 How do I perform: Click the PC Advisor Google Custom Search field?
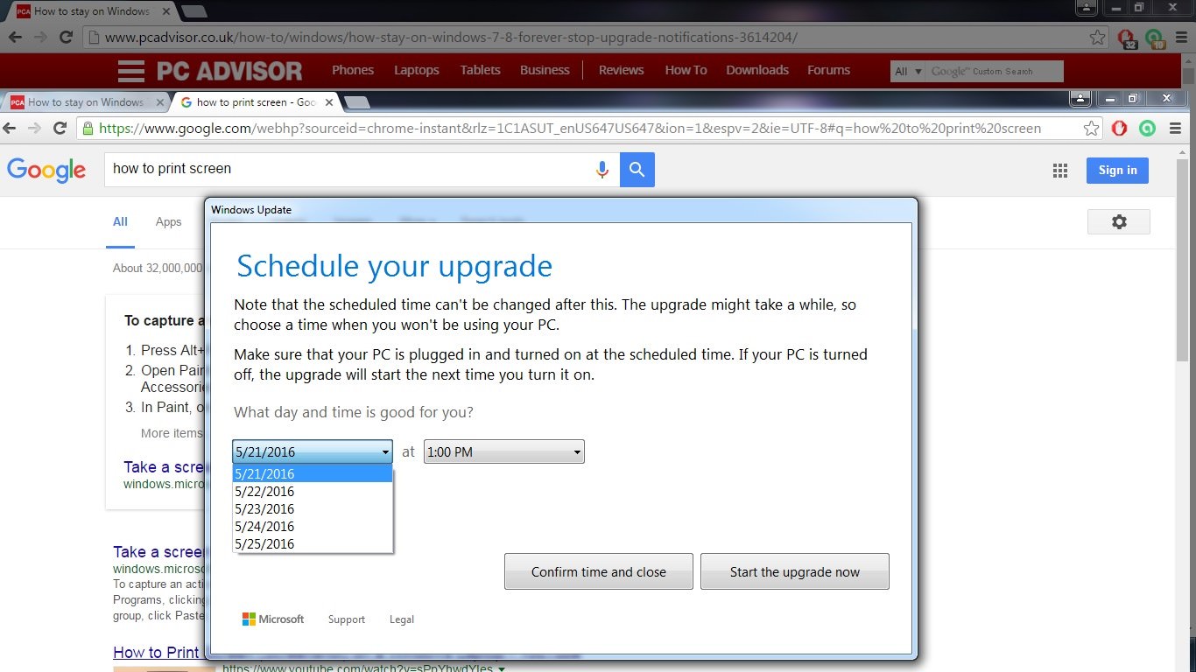pos(995,72)
